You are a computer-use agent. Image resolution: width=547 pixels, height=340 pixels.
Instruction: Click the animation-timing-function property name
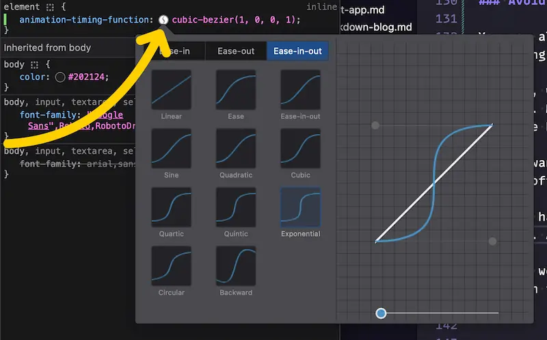tap(84, 20)
